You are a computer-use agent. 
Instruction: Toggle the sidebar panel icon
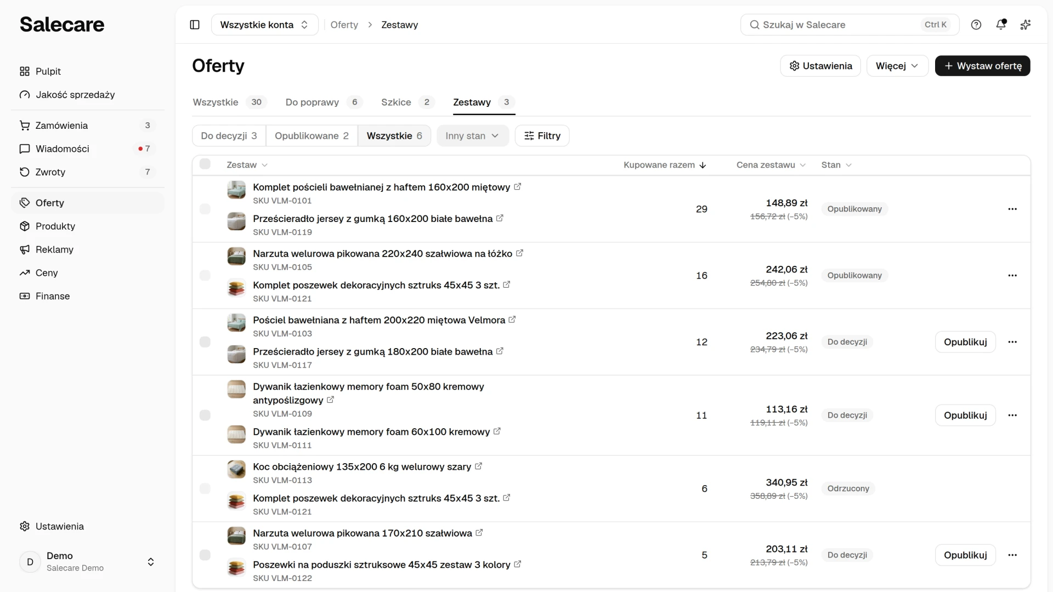coord(195,25)
